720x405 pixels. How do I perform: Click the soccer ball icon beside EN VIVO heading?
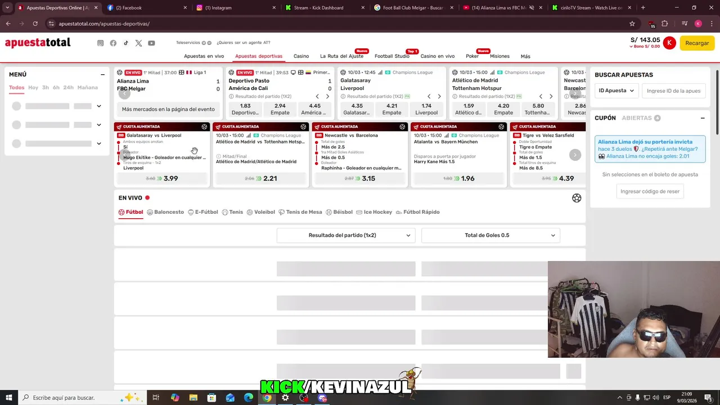577,198
